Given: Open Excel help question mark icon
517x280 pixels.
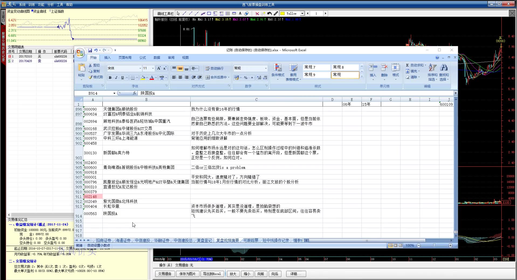Looking at the screenshot, I should pos(437,57).
